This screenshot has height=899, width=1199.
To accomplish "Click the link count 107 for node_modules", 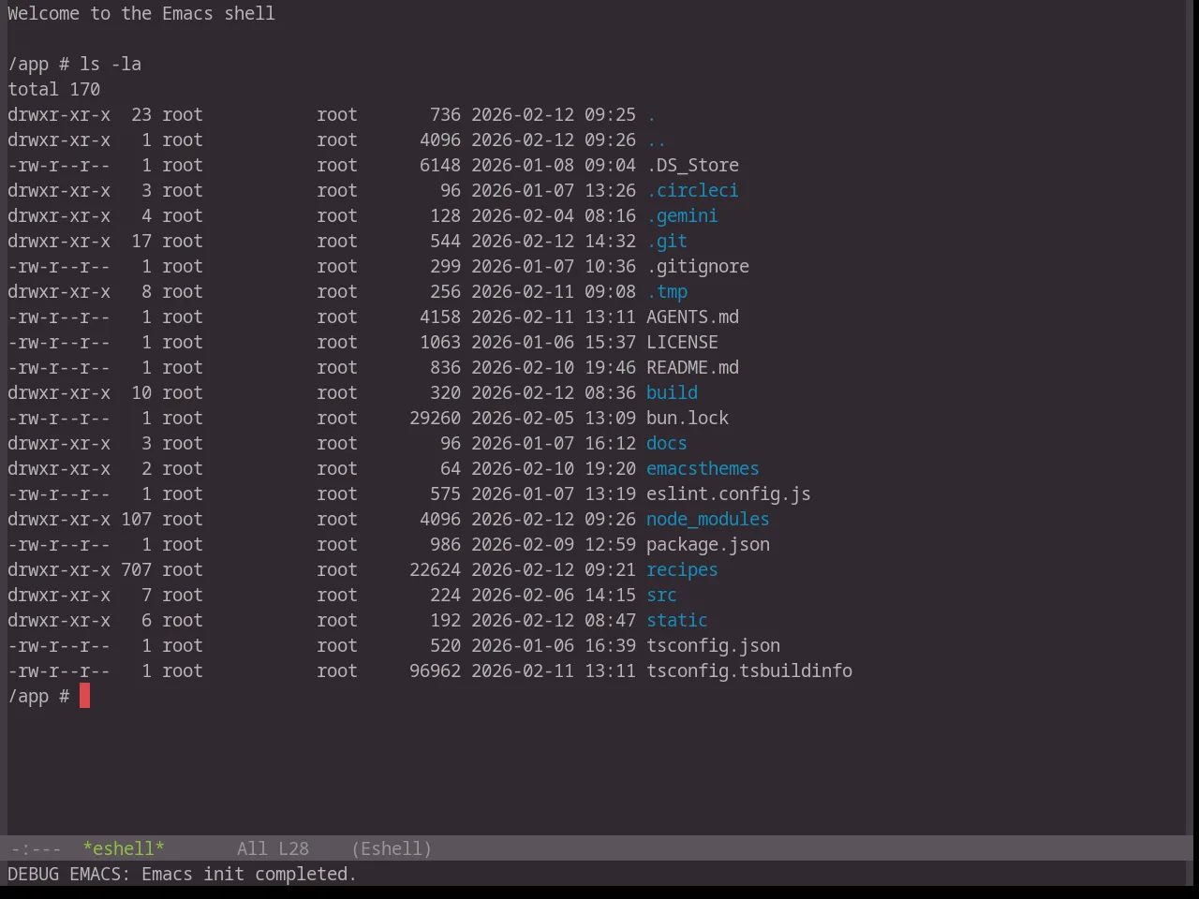I will [x=136, y=519].
